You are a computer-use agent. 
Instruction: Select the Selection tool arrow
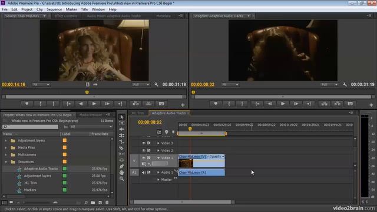122,117
